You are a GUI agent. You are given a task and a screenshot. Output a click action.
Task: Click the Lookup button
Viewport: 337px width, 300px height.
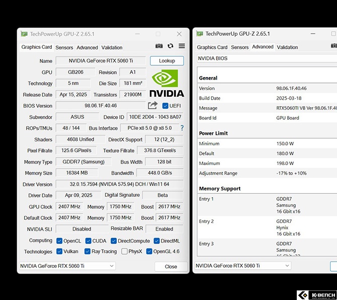[167, 60]
